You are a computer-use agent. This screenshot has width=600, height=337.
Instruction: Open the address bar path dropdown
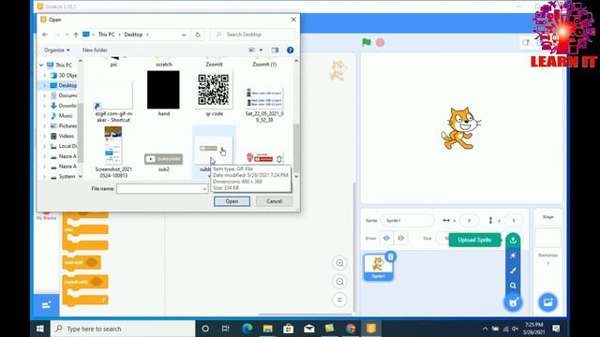[x=184, y=35]
